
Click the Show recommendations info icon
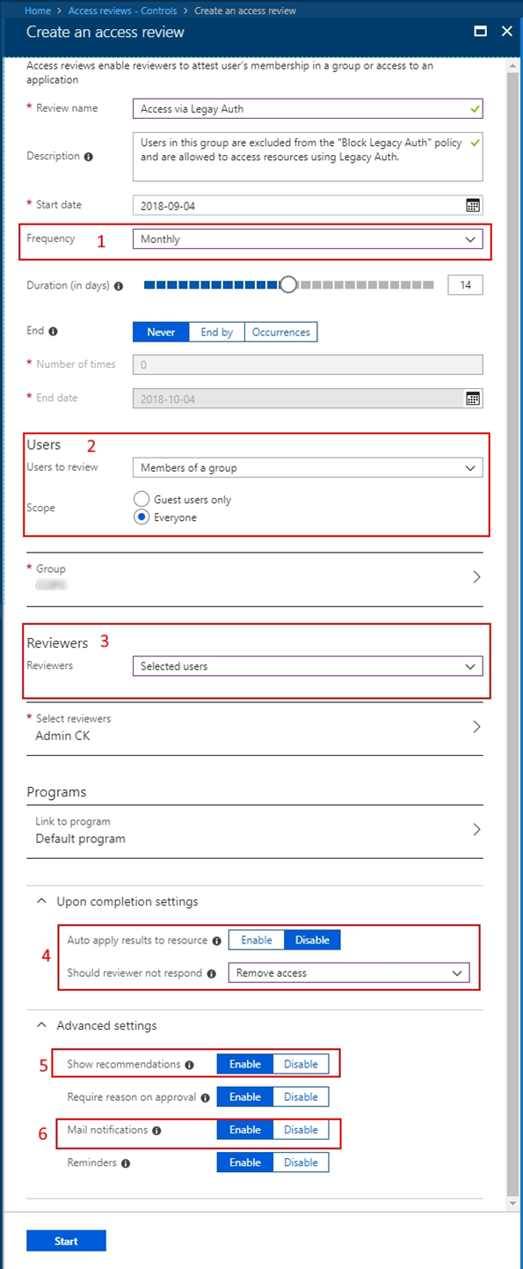(x=189, y=1065)
